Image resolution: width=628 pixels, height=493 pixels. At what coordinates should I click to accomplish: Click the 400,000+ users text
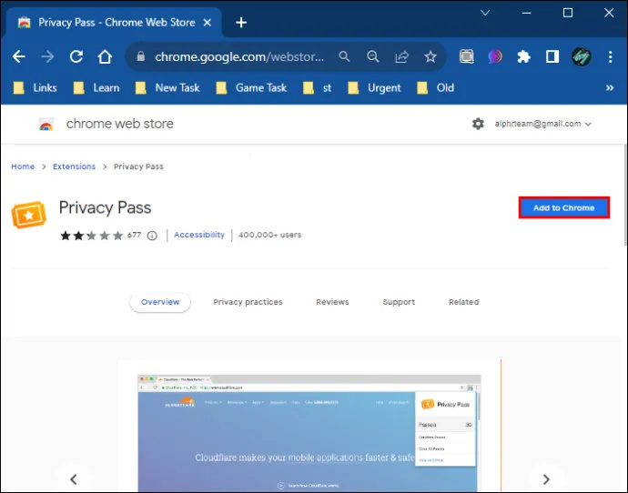(x=269, y=235)
